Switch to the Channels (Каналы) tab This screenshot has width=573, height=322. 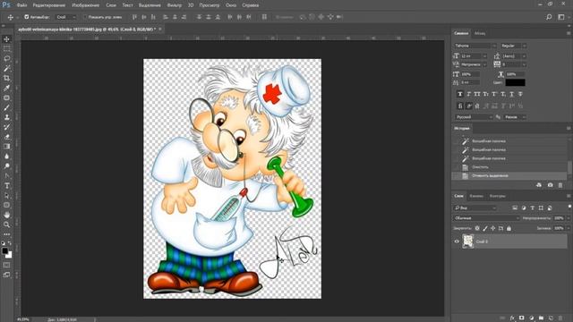(x=476, y=196)
